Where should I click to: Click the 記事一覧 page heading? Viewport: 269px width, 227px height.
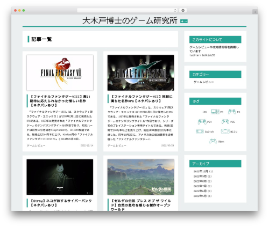pos(41,39)
